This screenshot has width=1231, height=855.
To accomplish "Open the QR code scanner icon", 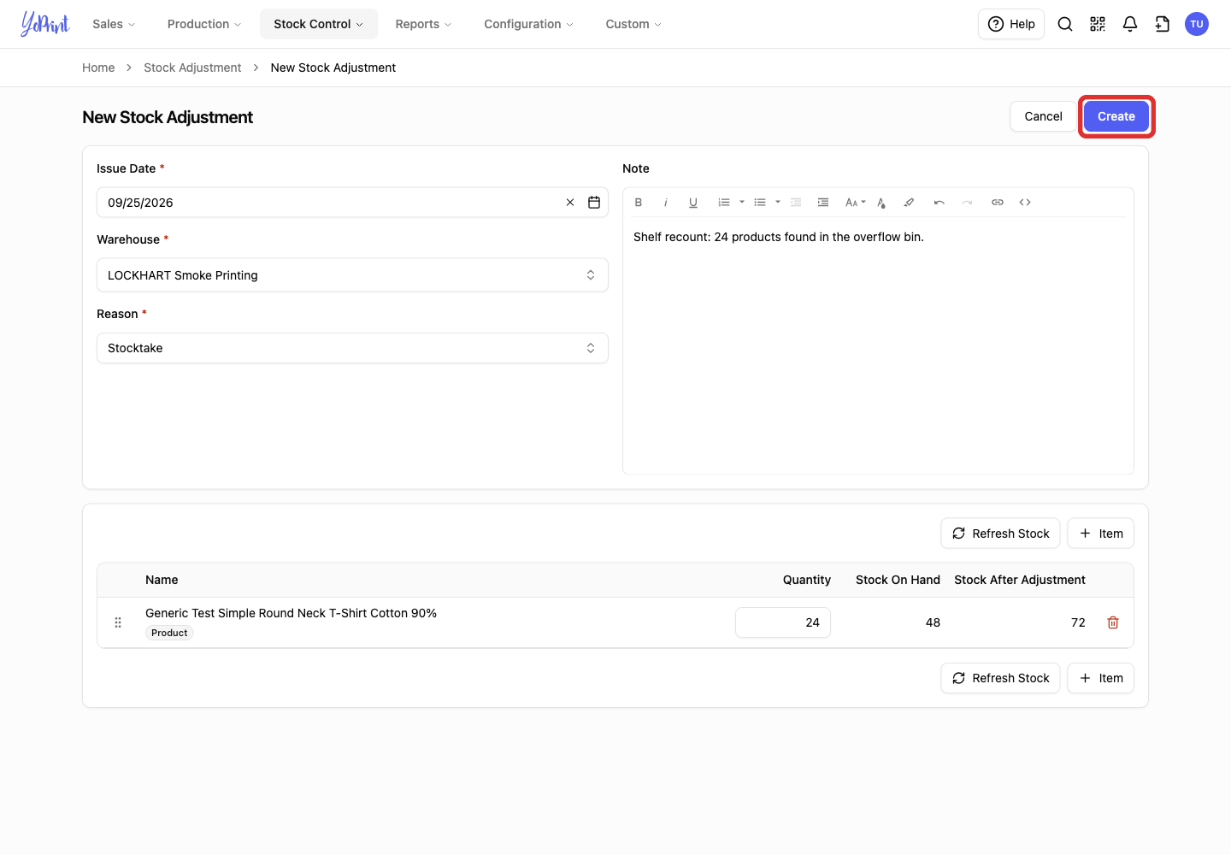I will pos(1098,24).
